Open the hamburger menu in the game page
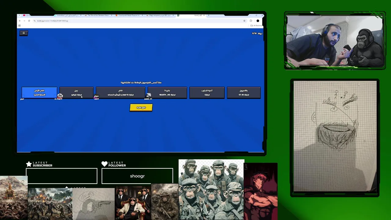The image size is (391, 220). tap(24, 33)
